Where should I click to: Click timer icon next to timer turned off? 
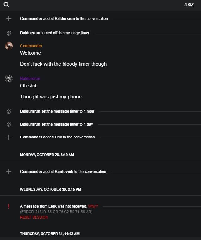coord(9,33)
